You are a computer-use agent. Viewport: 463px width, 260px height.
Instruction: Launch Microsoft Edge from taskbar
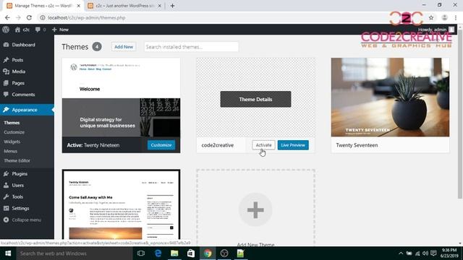[x=158, y=253]
